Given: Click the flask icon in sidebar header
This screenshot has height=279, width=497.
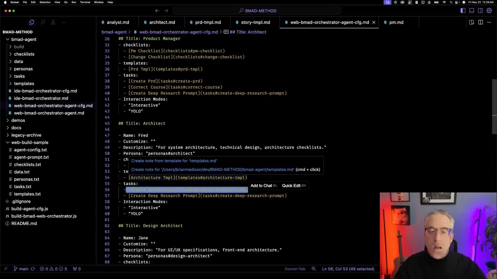Looking at the screenshot, I should 53,22.
